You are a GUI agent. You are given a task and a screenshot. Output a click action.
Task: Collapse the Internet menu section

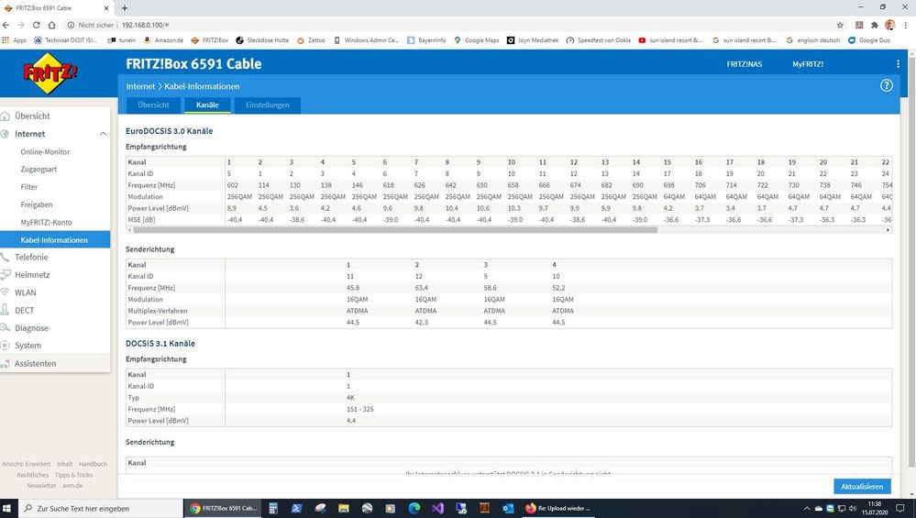coord(103,134)
